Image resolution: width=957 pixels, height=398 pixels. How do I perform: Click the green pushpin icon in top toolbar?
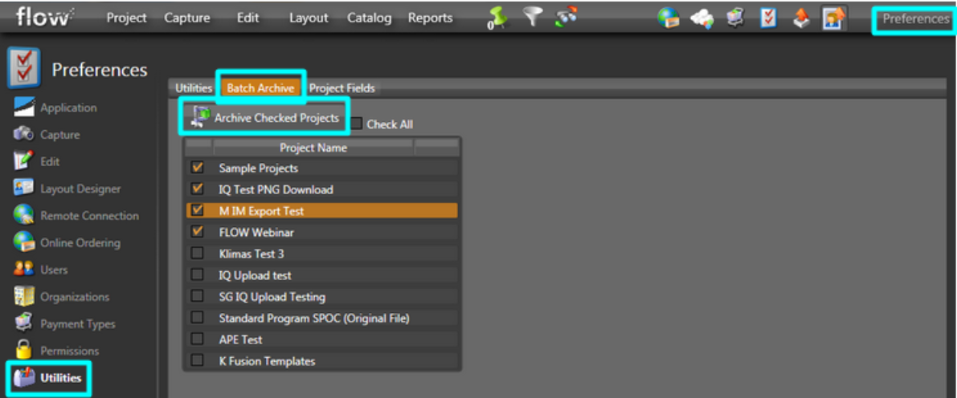(x=498, y=18)
